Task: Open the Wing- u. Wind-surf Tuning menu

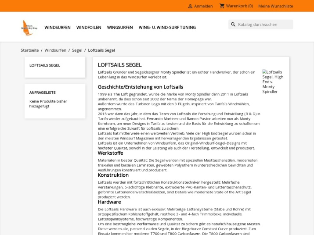Action: (167, 27)
